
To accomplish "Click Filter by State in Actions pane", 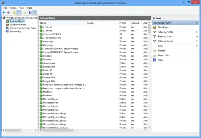I will pos(165,37).
